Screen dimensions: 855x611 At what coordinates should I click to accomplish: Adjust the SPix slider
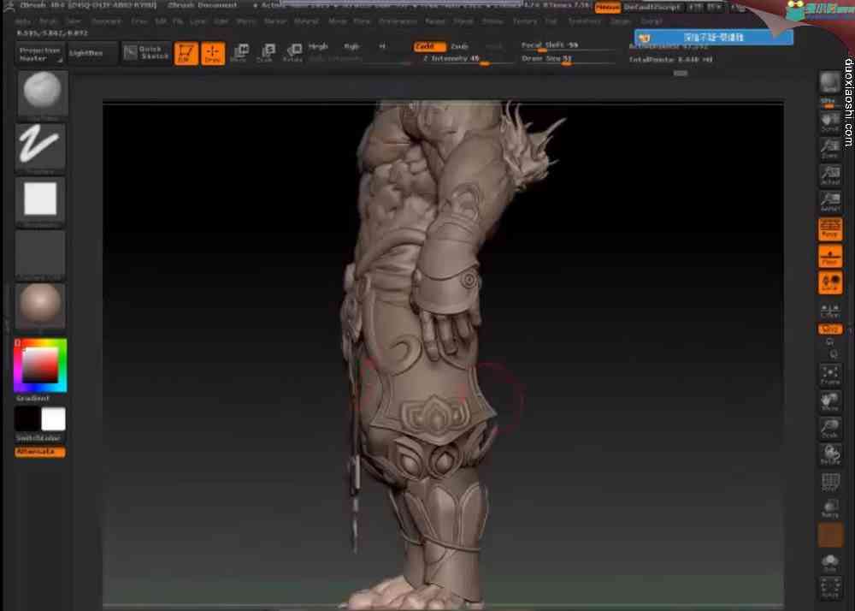point(828,103)
